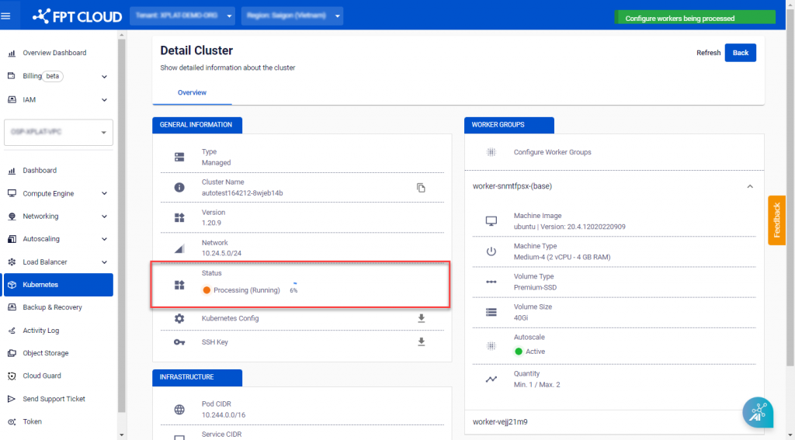
Task: Download the Kubernetes Config file
Action: tap(422, 318)
